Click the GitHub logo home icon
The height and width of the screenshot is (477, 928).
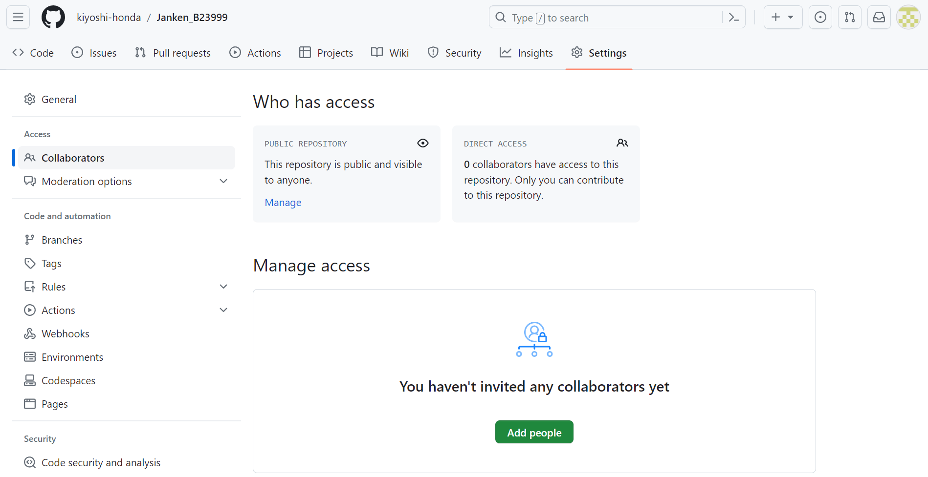tap(53, 18)
